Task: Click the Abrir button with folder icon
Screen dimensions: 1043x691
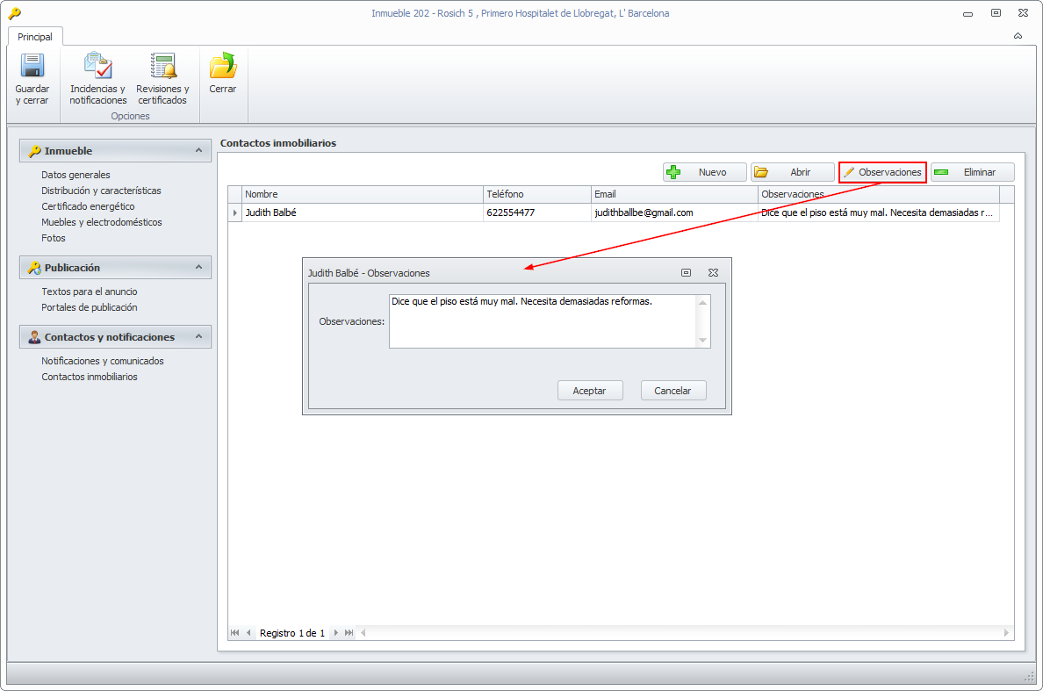Action: coord(792,172)
